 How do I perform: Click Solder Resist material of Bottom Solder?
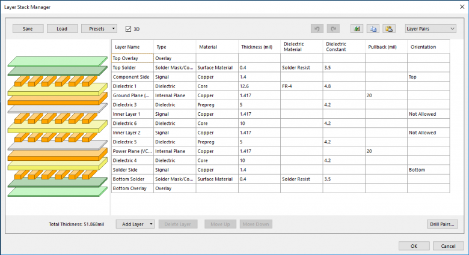point(301,179)
